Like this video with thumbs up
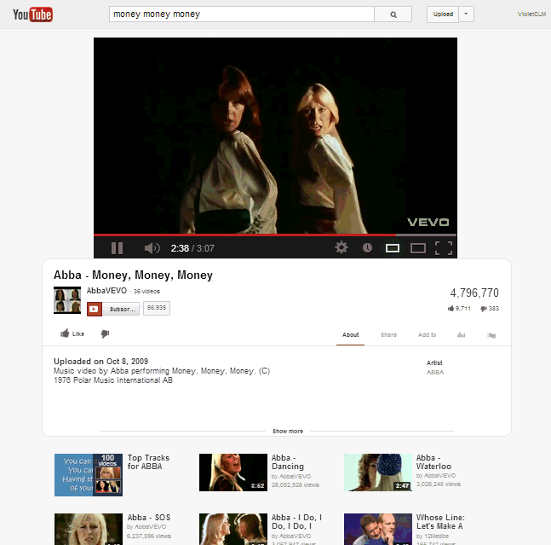Screen dimensions: 551x545 pyautogui.click(x=72, y=333)
